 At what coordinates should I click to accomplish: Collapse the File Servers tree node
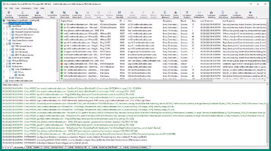tap(7, 43)
